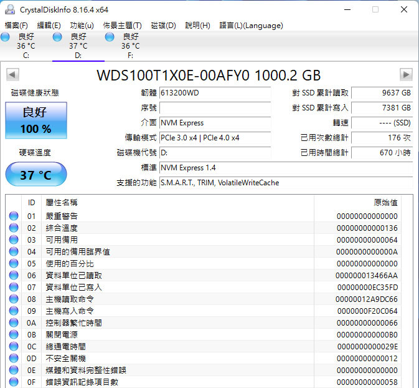Select raw value 0000000000136 in temperature row
The width and height of the screenshot is (419, 388).
click(367, 228)
